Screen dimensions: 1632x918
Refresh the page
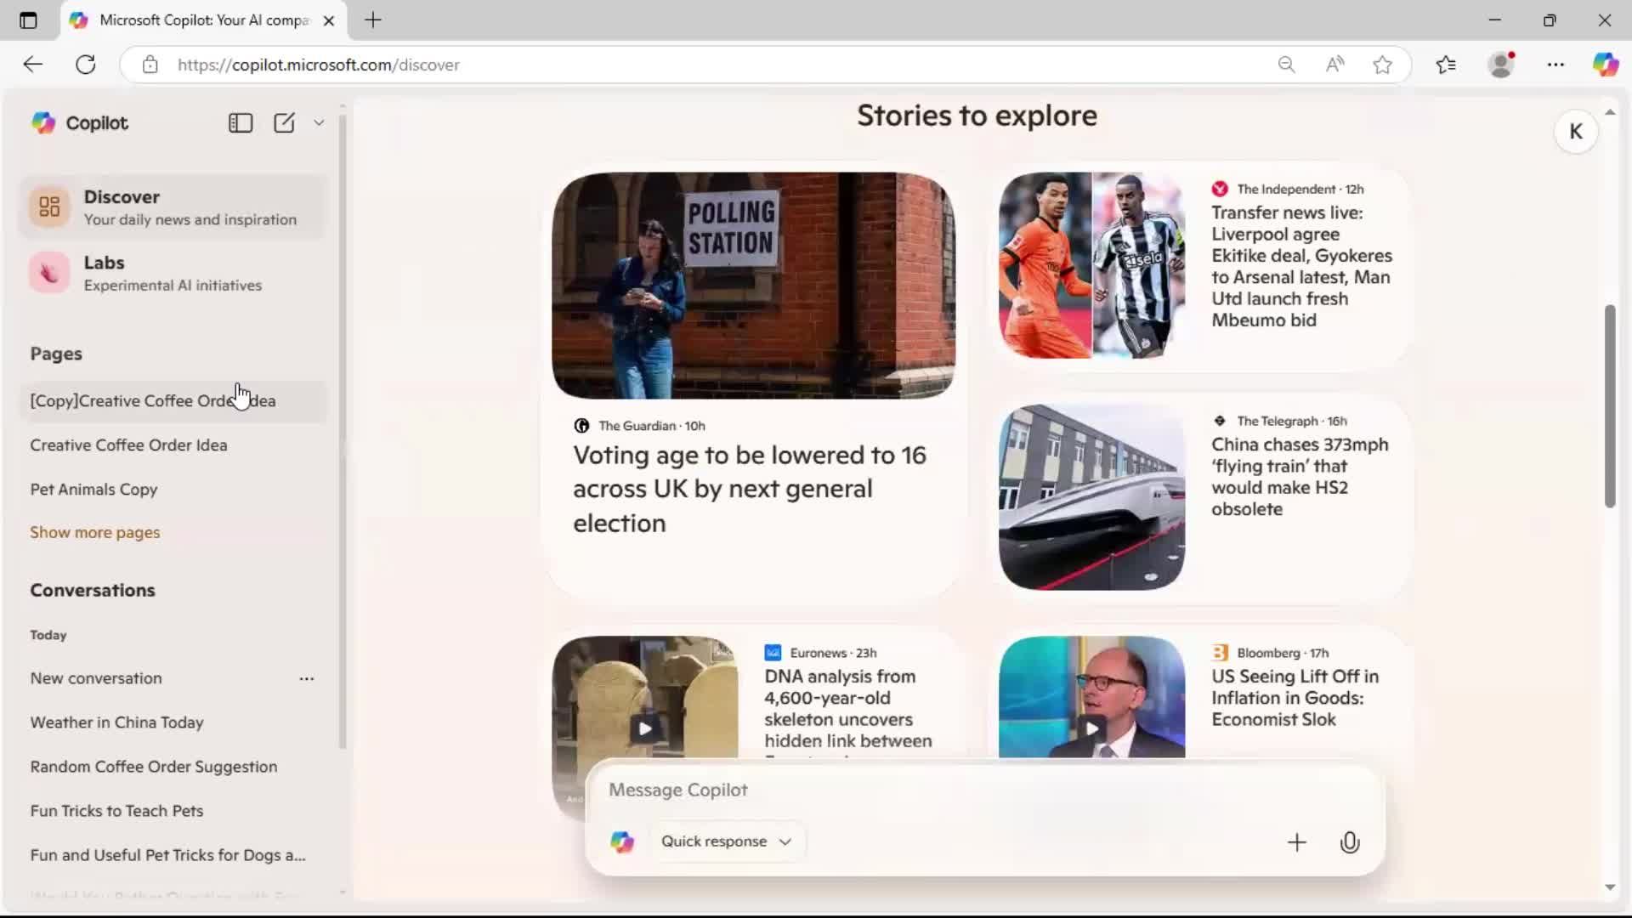click(86, 65)
